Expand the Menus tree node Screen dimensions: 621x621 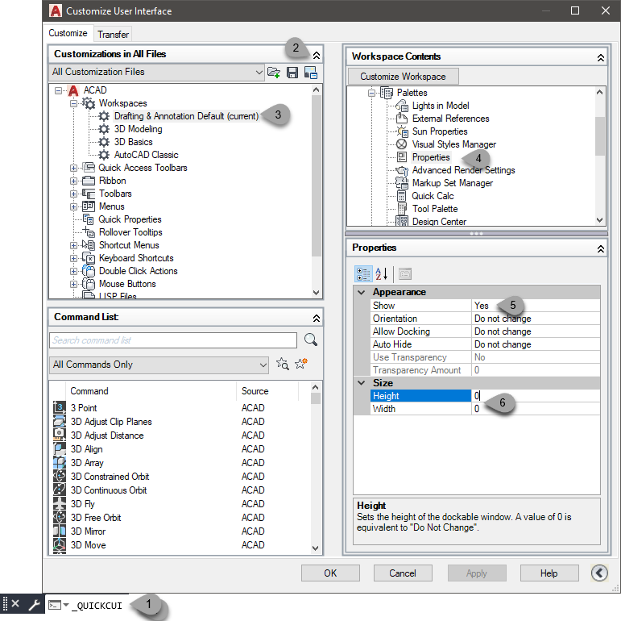coord(73,206)
